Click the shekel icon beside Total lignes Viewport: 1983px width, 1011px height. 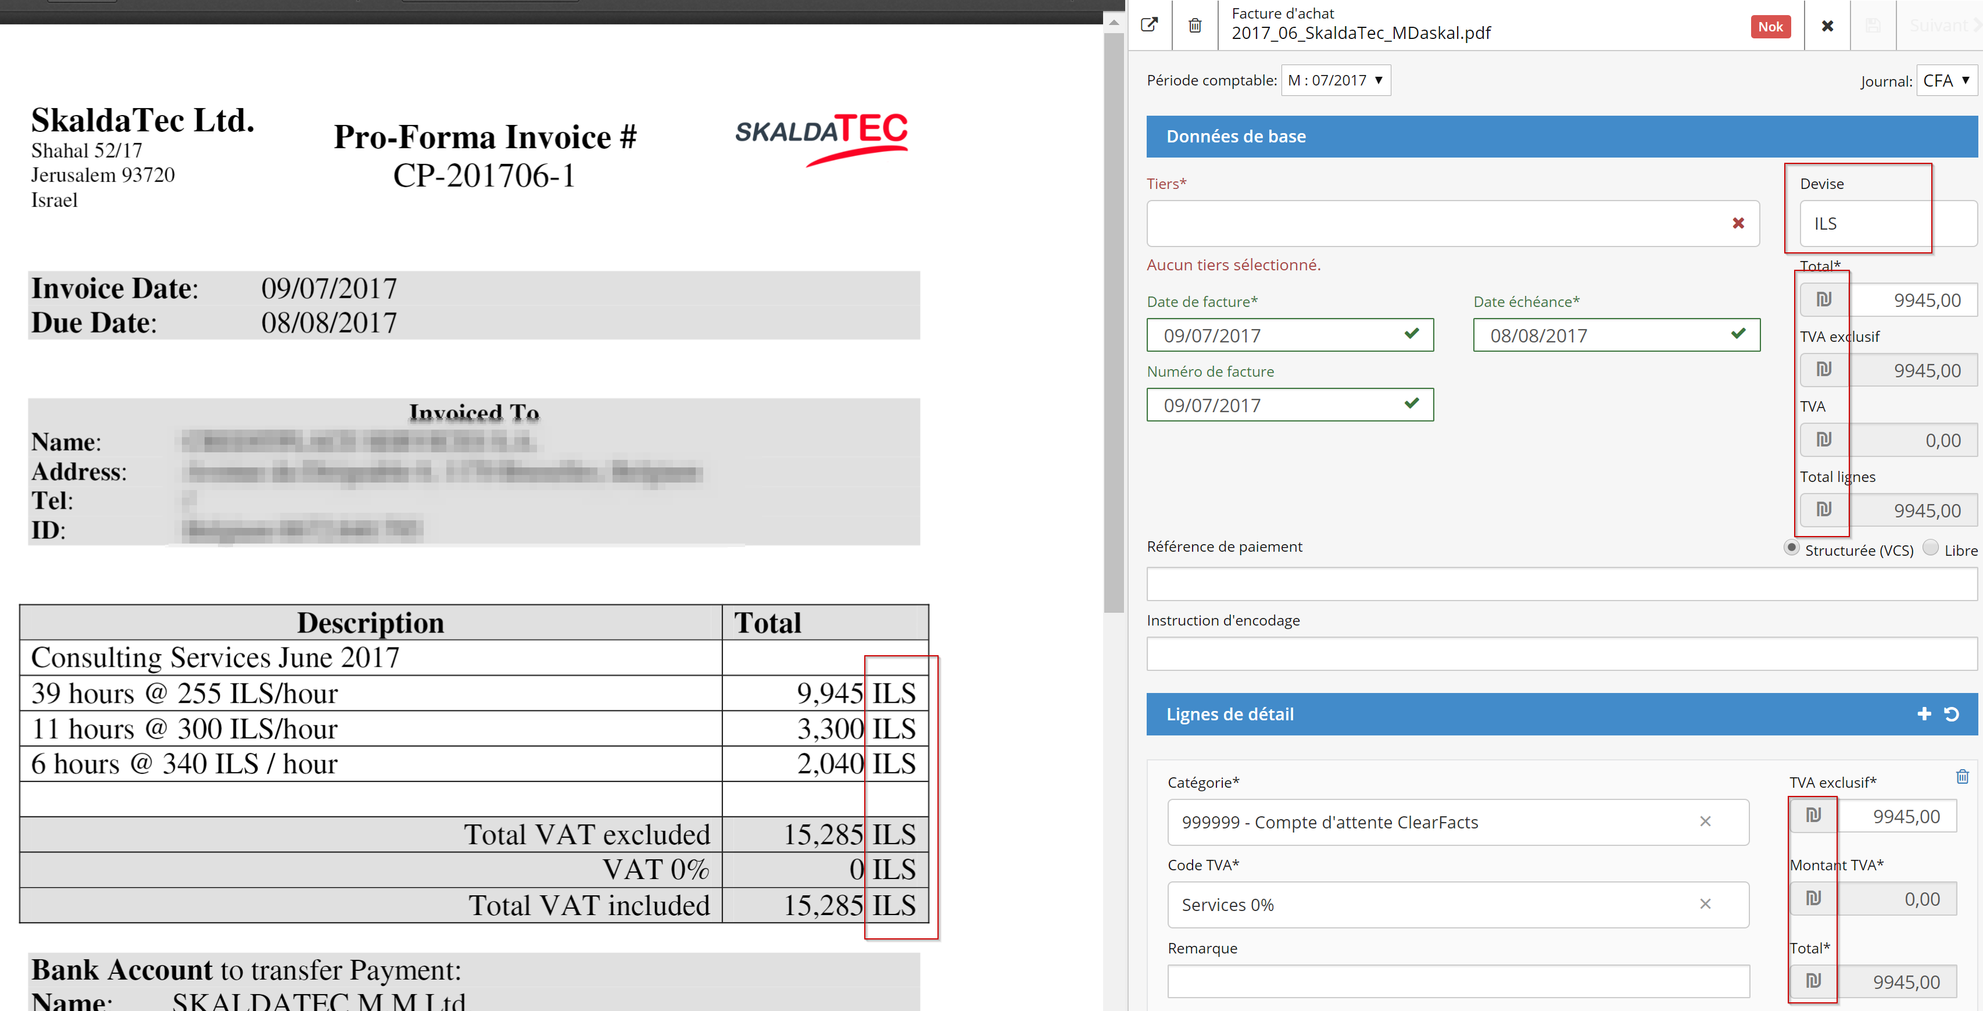1824,510
